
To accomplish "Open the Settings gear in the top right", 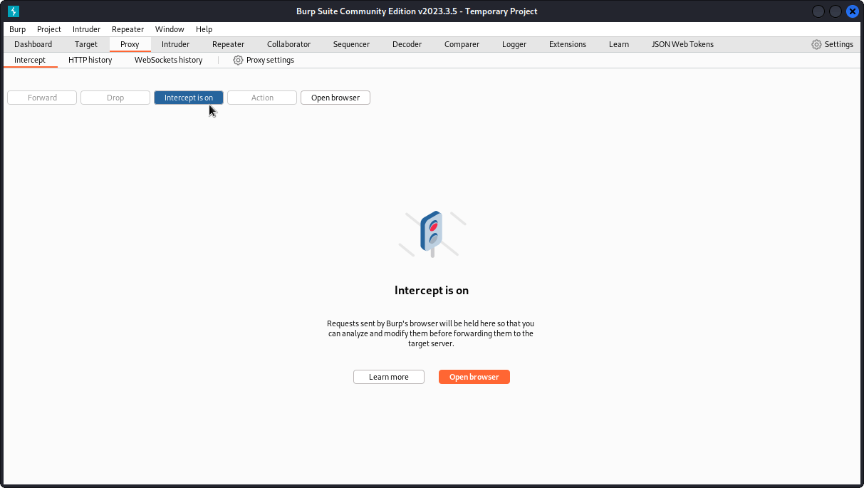I will point(831,43).
